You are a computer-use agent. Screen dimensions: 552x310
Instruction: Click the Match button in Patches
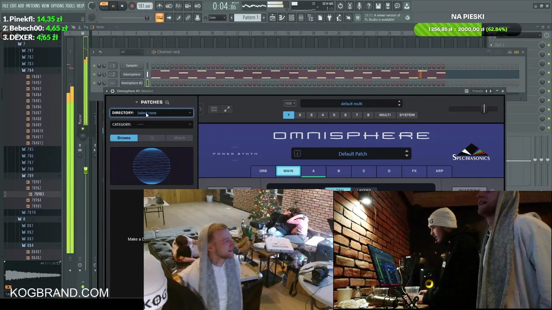pyautogui.click(x=179, y=138)
